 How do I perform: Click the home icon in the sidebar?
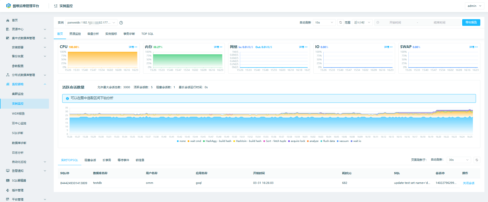point(8,20)
